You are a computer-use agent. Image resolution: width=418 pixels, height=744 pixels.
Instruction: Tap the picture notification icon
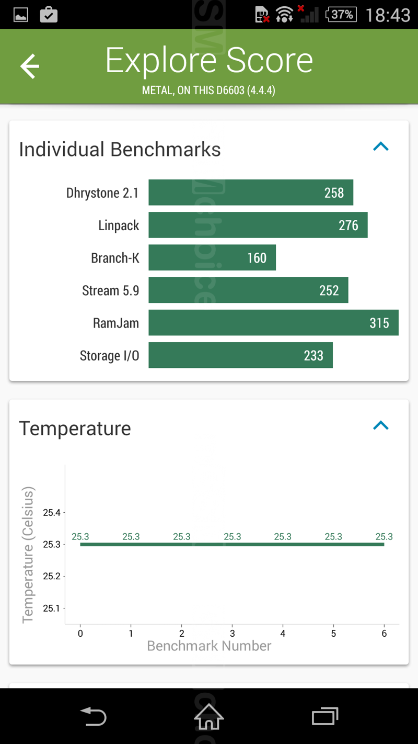[x=21, y=15]
